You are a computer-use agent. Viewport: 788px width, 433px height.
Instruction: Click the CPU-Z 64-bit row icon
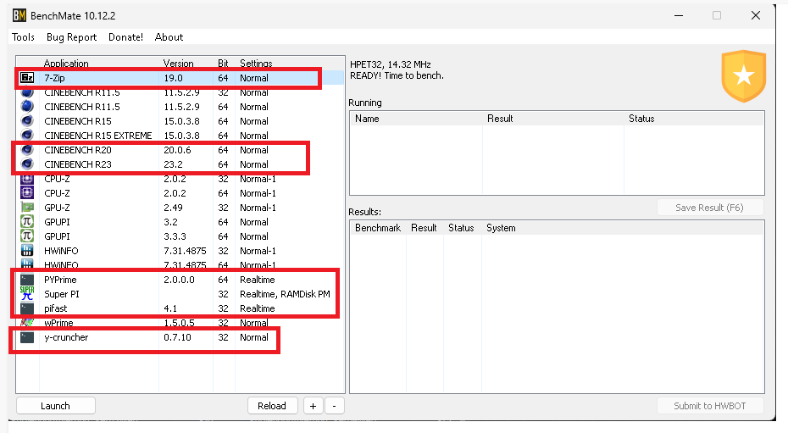[27, 193]
